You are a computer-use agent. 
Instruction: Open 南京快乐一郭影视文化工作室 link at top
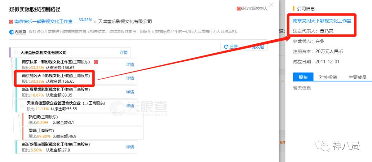[x=43, y=22]
